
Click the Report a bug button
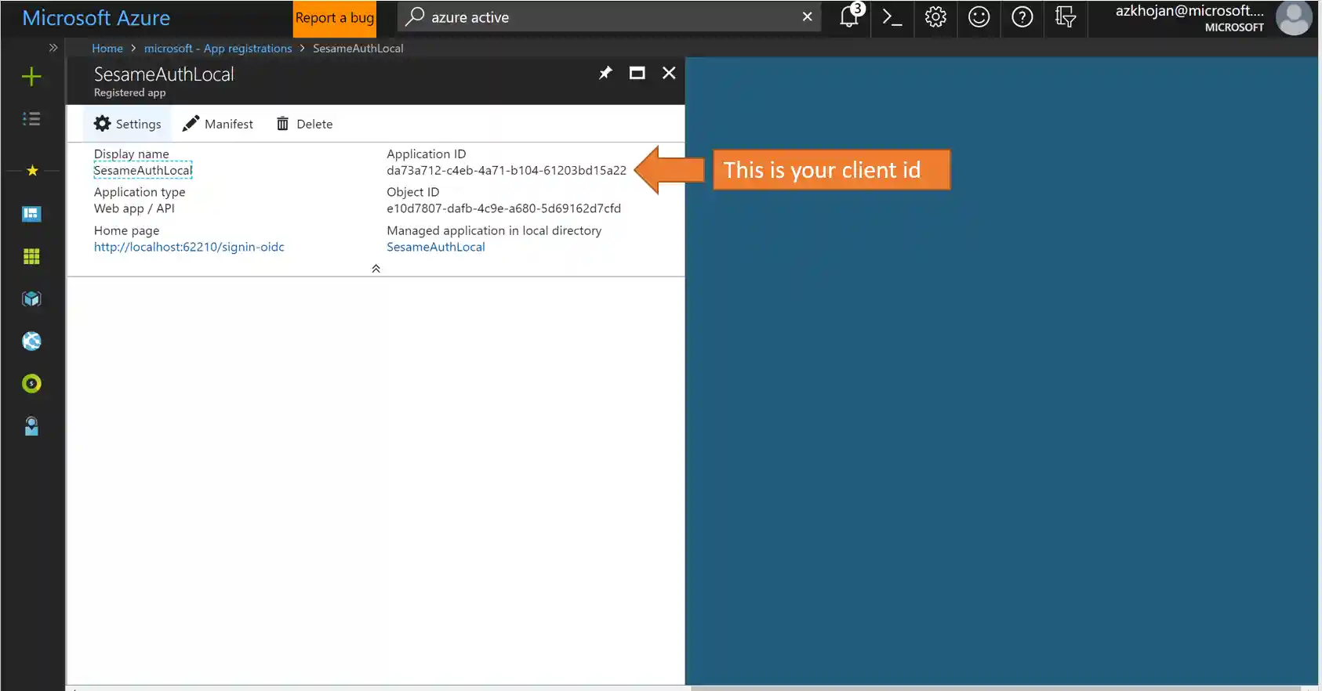pos(335,18)
